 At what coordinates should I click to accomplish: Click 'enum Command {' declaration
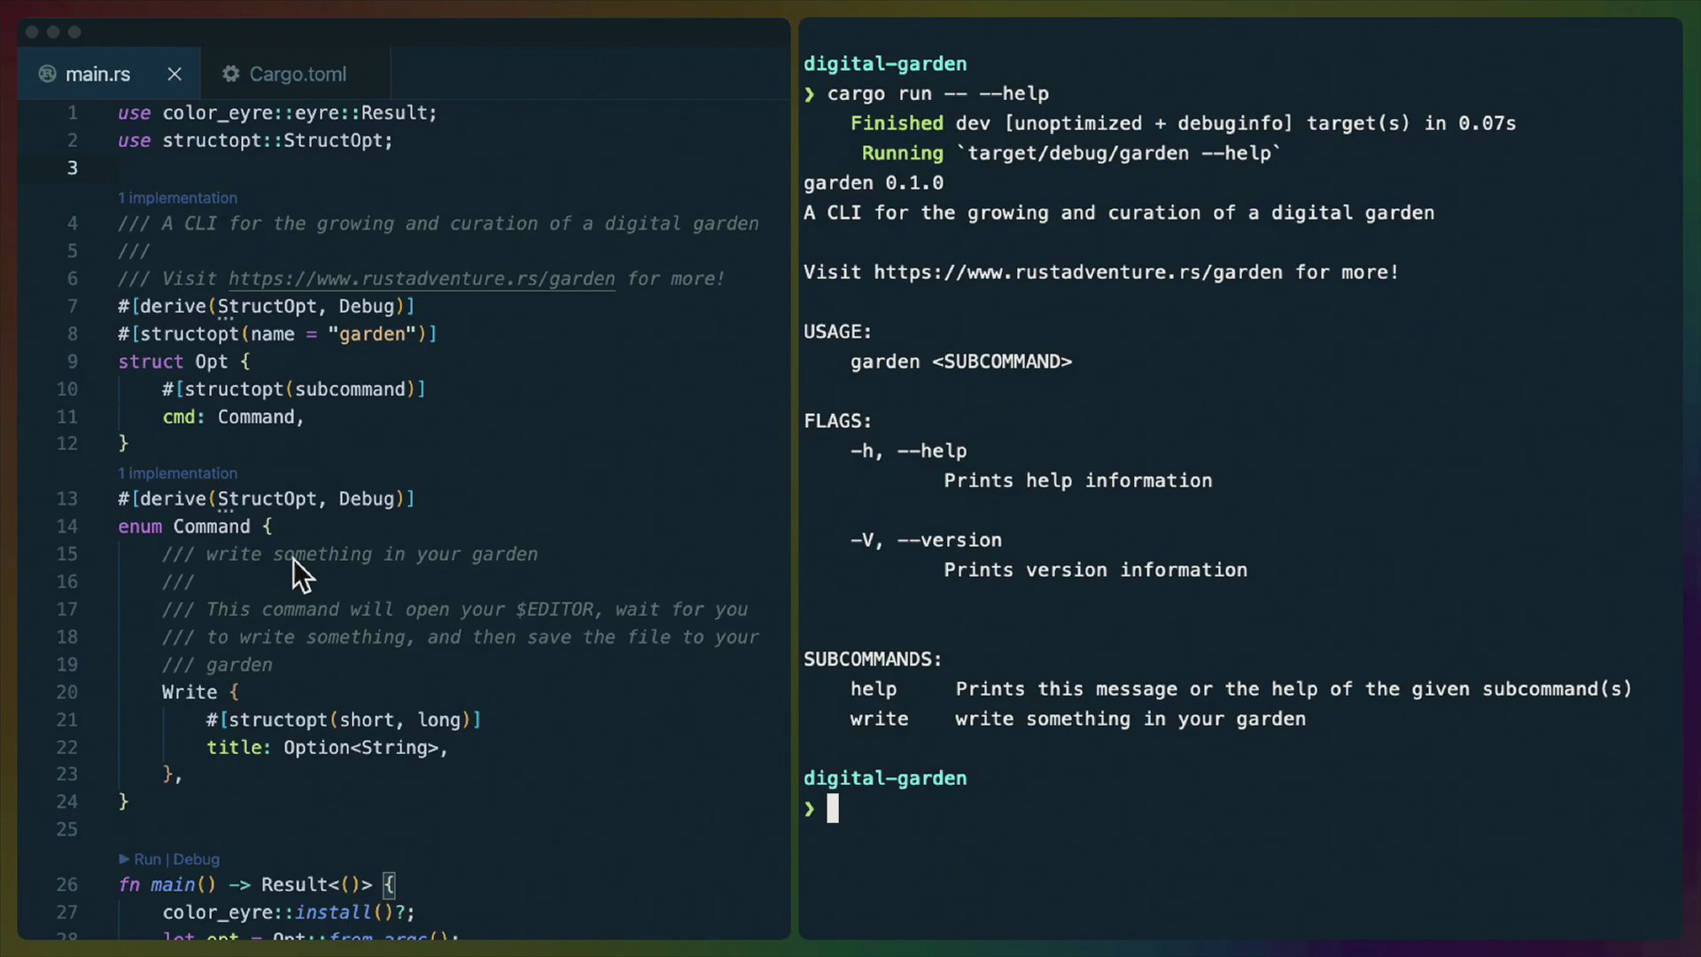click(x=195, y=526)
